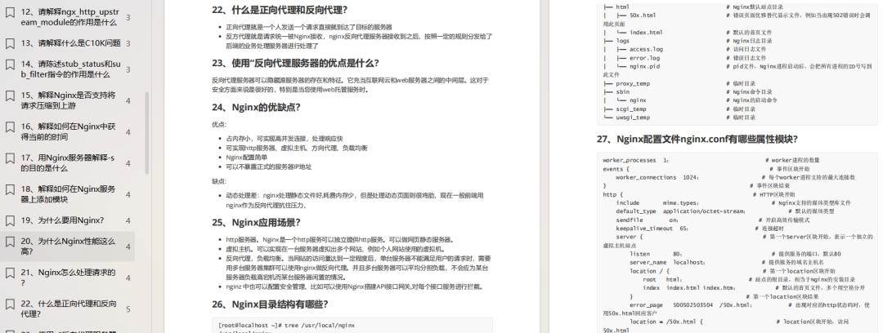Click bookmark icon for highlighted item 20
This screenshot has height=333, width=883.
pos(10,242)
